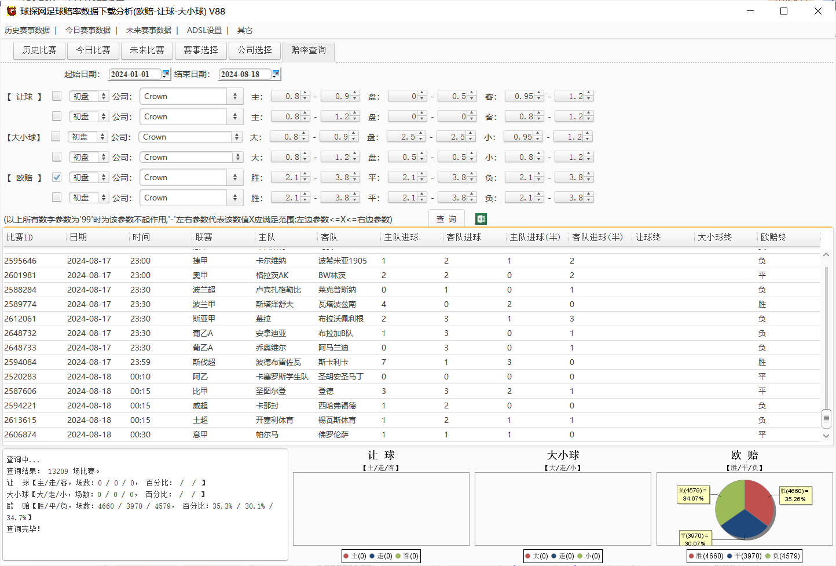Click the results table vertical scrollbar thumb
The height and width of the screenshot is (566, 836).
pos(826,418)
